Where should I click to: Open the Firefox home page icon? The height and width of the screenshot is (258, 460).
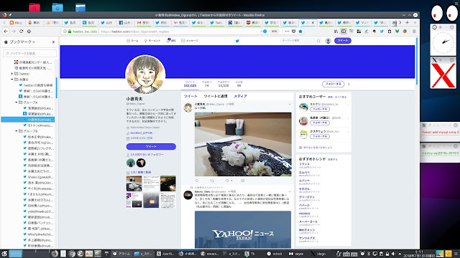click(x=29, y=32)
